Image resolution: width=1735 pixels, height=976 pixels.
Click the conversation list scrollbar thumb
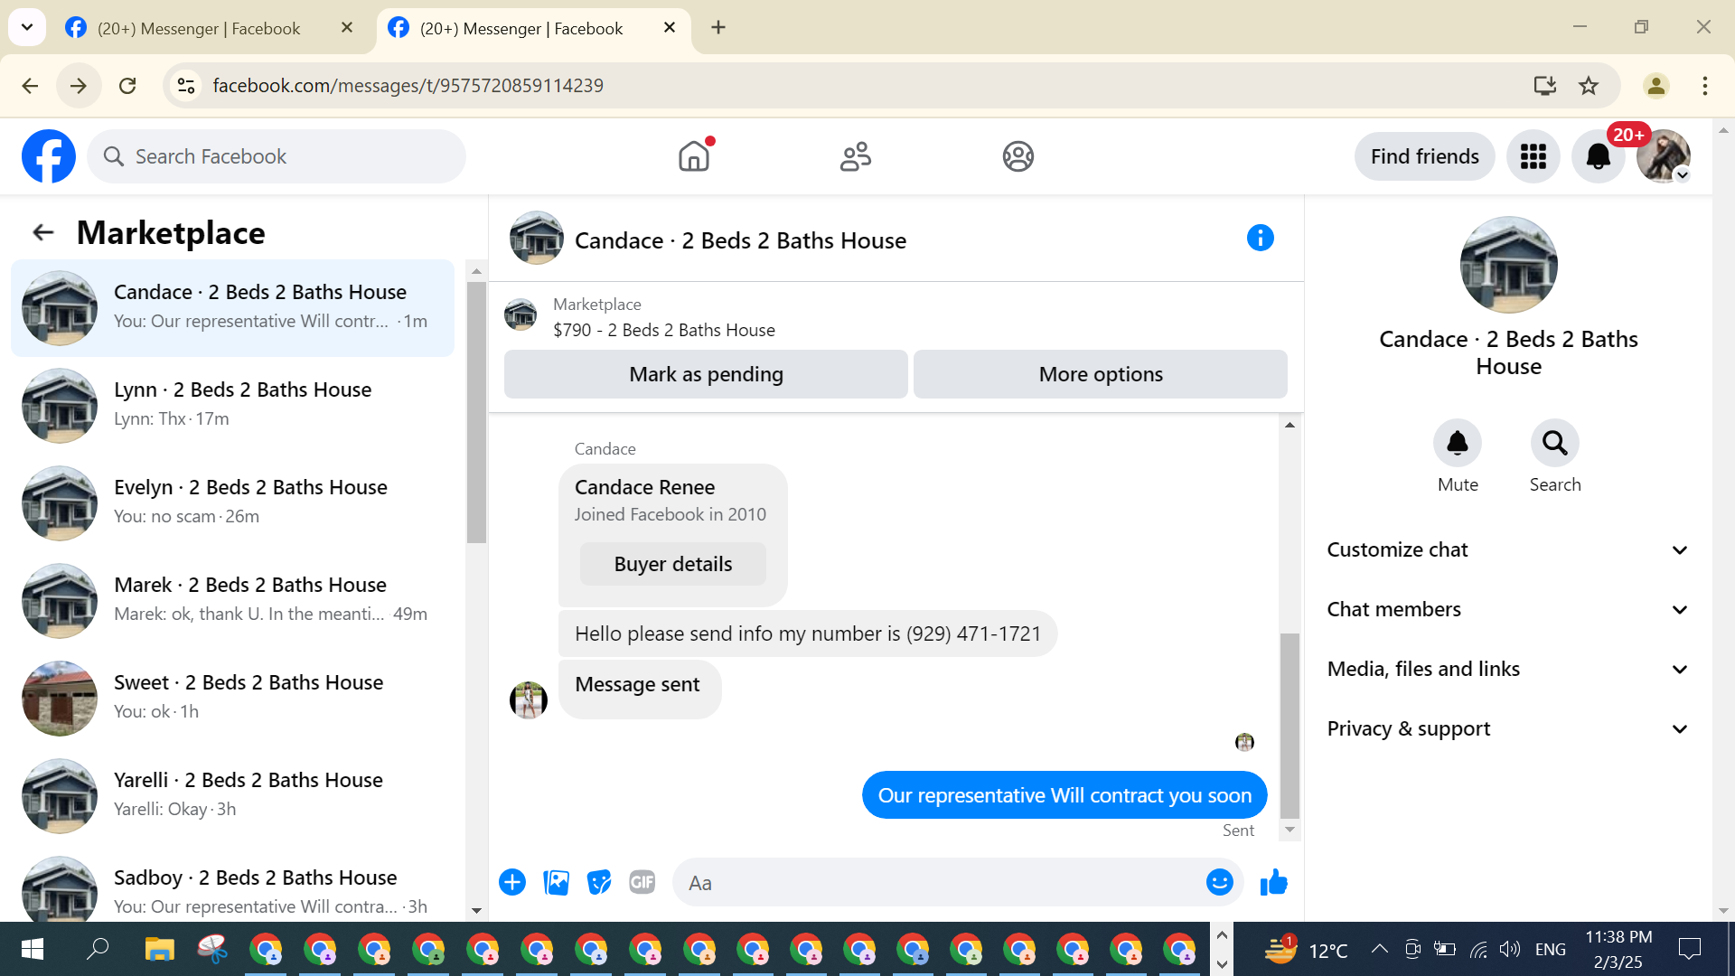pyautogui.click(x=476, y=412)
